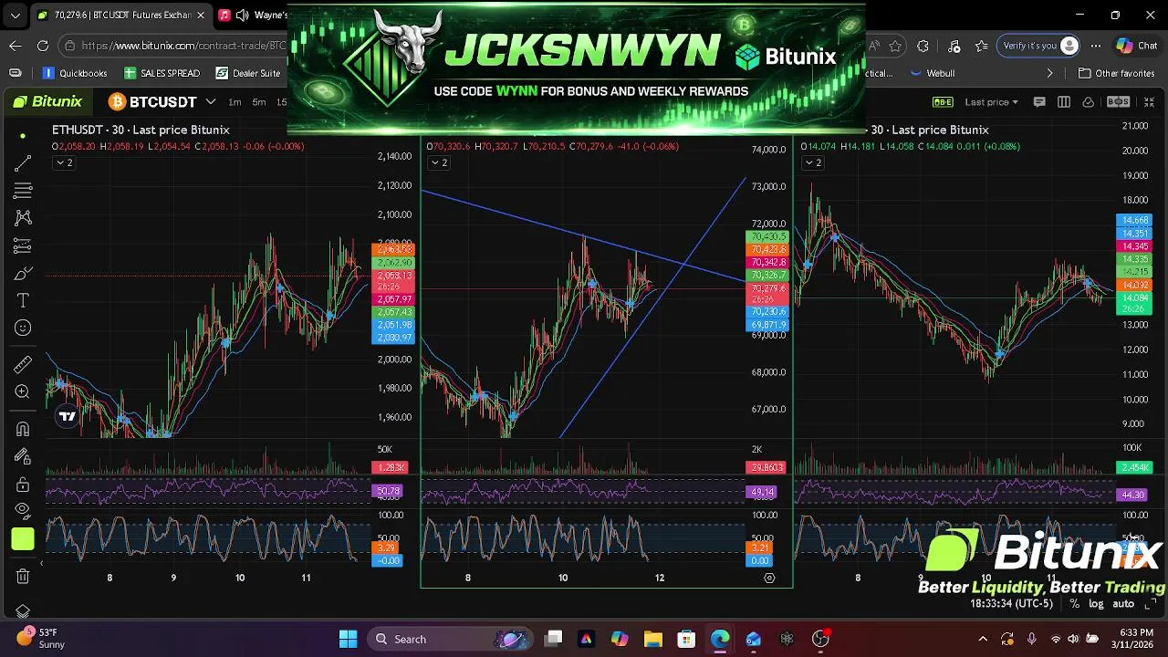The width and height of the screenshot is (1168, 657).
Task: Toggle percent scale mode
Action: pos(1075,604)
